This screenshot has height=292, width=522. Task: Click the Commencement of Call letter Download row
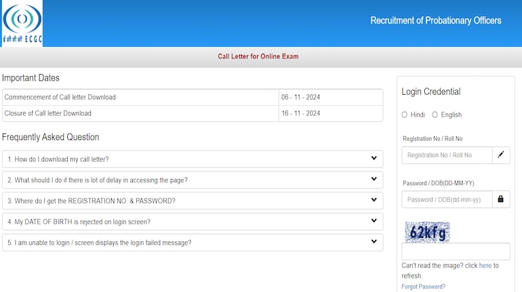point(140,97)
